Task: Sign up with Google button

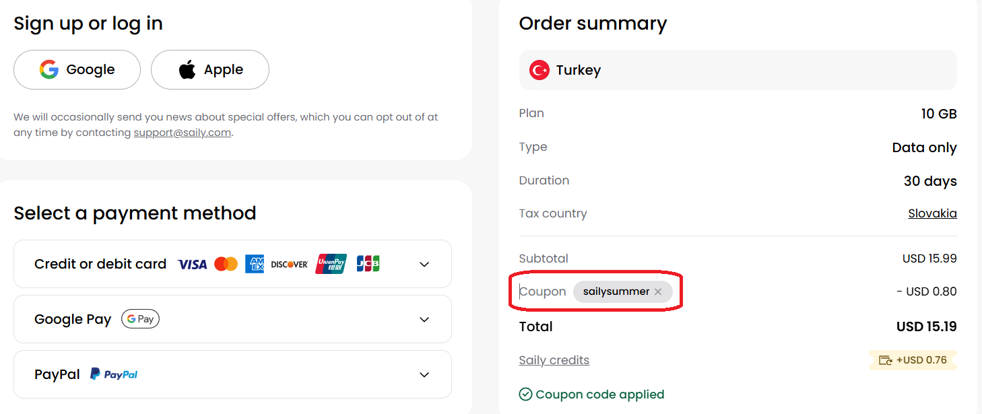Action: (x=77, y=69)
